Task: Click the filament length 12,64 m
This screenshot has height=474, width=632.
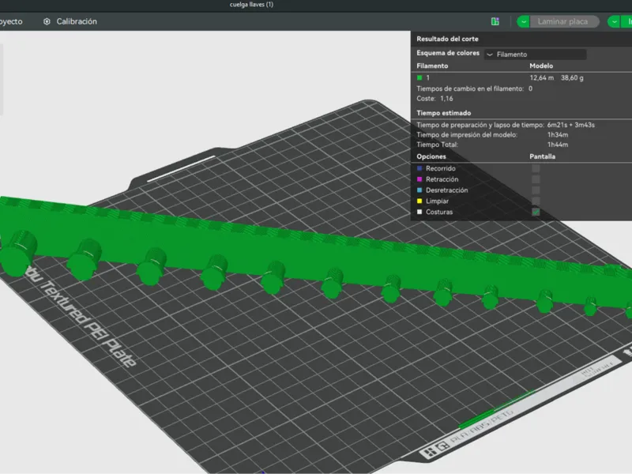Action: coord(541,77)
